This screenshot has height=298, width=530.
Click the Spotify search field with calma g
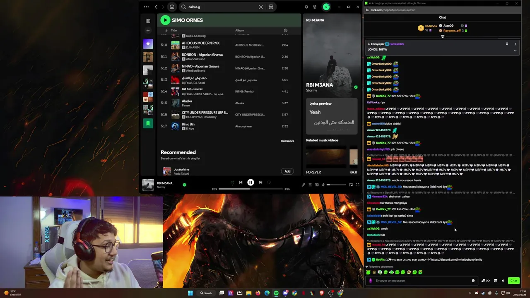click(222, 7)
